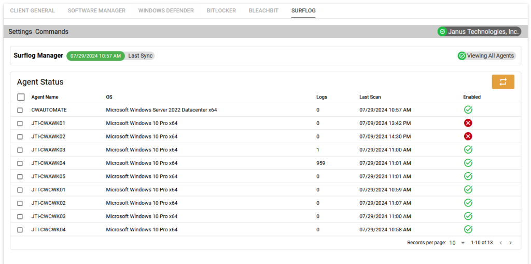Click the 07/09/2024 14:30 PM scan time
Viewport: 531px width, 264px height.
(385, 136)
